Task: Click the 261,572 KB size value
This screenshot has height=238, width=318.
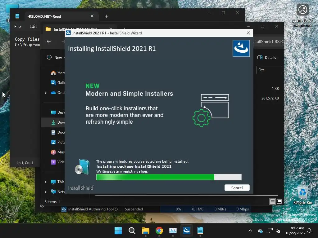Action: [270, 98]
